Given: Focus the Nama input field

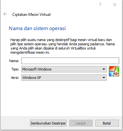Looking at the screenshot, I should coord(70,61).
